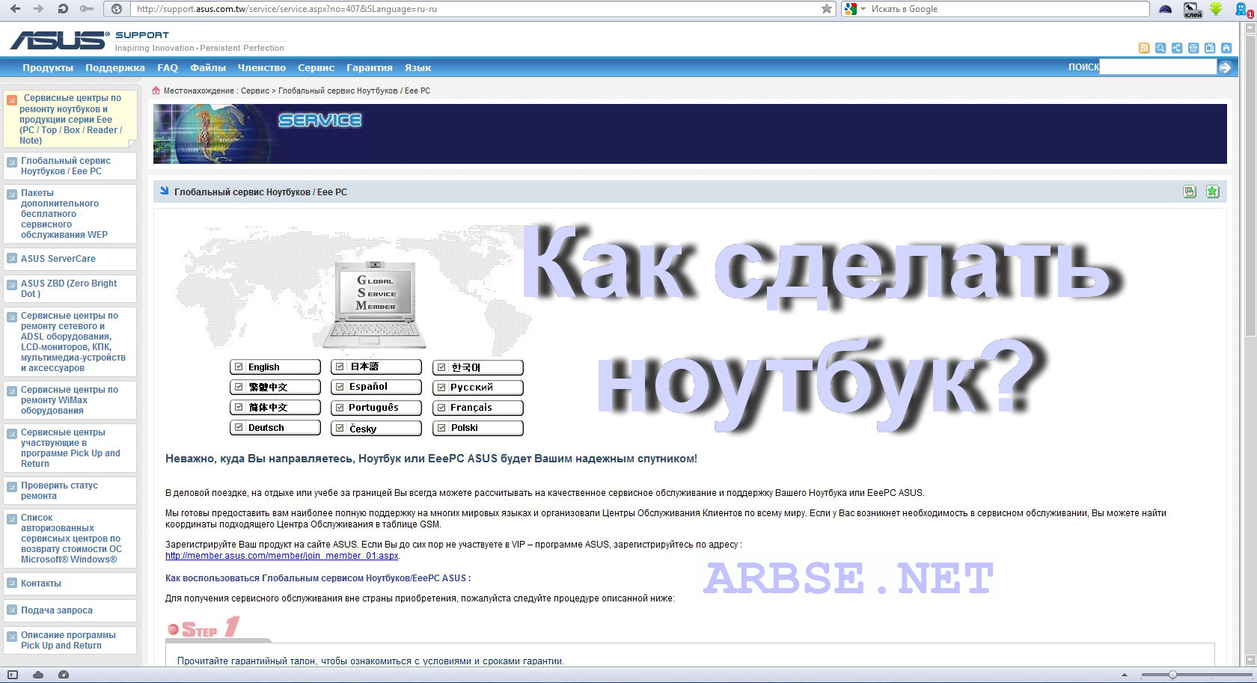The height and width of the screenshot is (683, 1257).
Task: Select the Deutsch language button
Action: (275, 428)
